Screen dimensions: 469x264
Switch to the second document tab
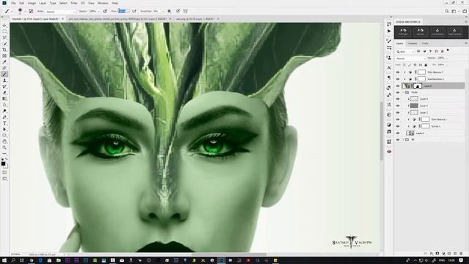click(x=117, y=19)
